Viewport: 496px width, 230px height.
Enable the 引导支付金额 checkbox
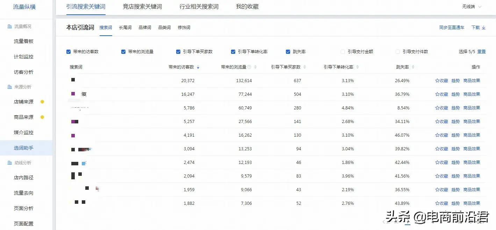point(343,52)
